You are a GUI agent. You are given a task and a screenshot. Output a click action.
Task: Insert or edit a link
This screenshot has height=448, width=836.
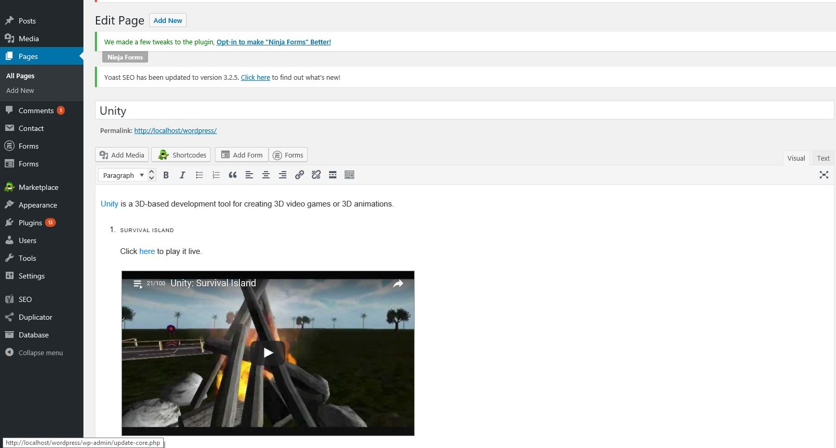click(299, 175)
